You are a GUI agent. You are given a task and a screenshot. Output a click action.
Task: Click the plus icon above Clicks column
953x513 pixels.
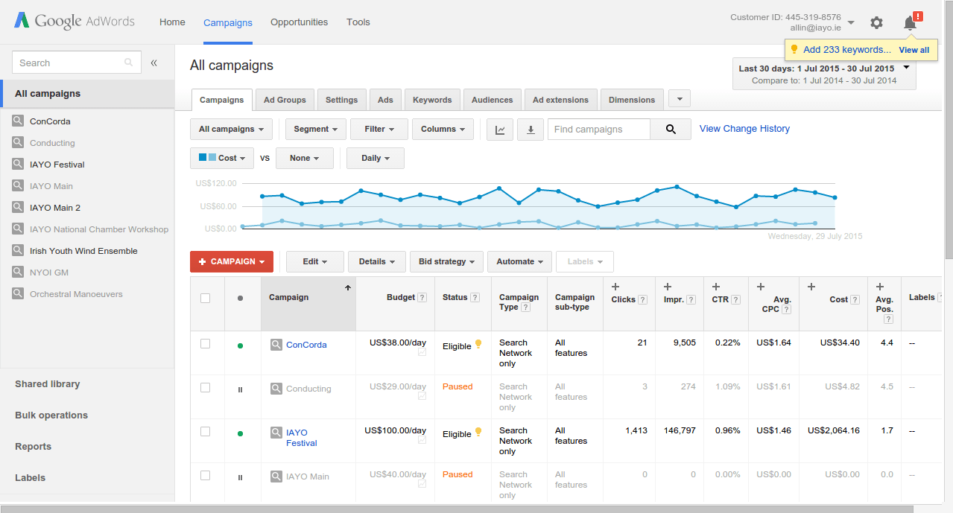pos(615,287)
